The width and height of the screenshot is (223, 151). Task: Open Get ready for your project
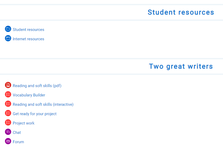pos(35,114)
